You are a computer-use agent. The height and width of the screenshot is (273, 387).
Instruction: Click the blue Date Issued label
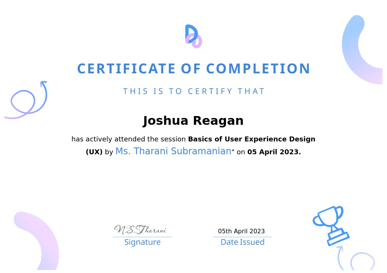(x=242, y=242)
